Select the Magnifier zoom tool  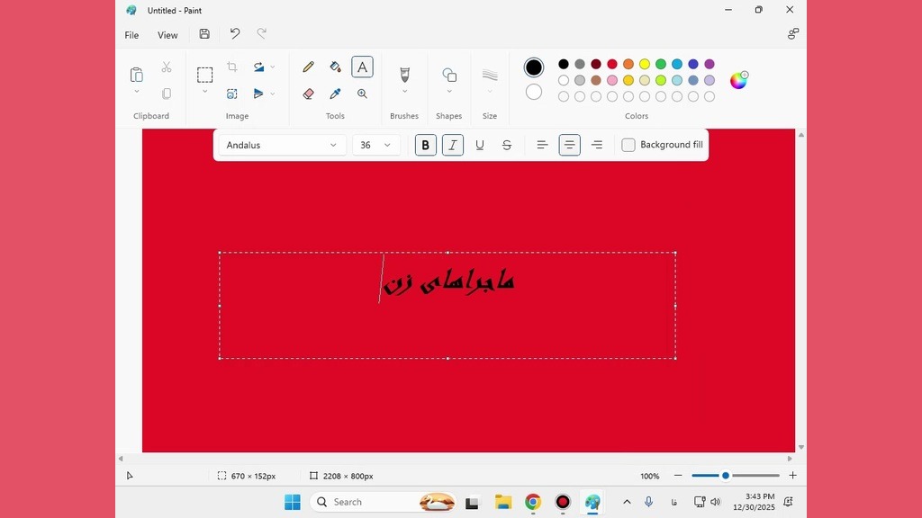coord(362,94)
